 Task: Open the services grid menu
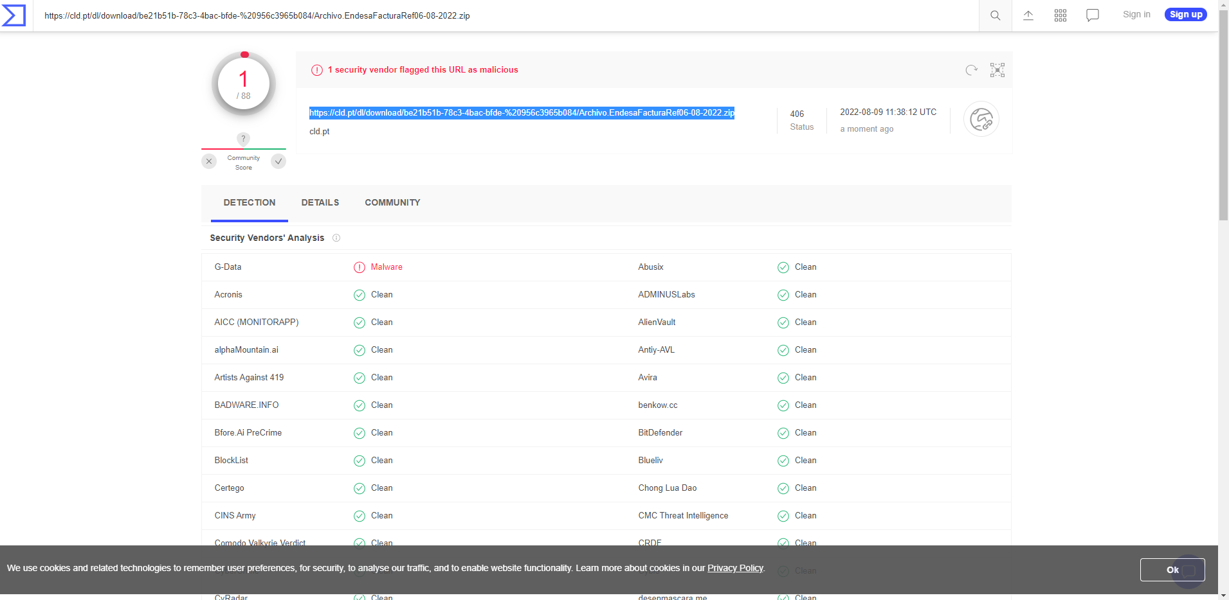click(x=1061, y=15)
